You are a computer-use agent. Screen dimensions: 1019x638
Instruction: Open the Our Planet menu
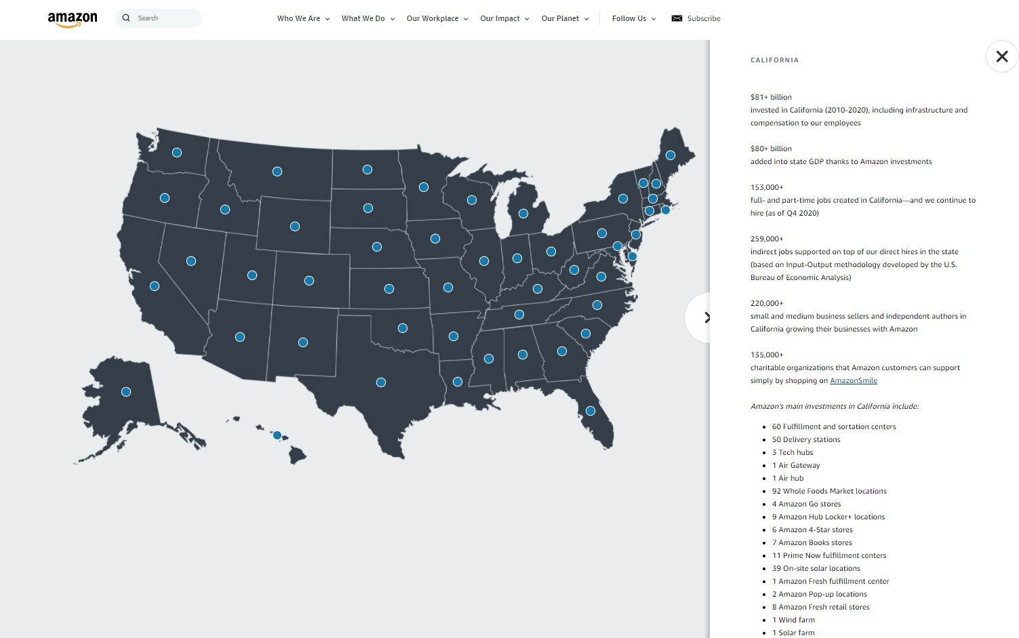pos(565,18)
